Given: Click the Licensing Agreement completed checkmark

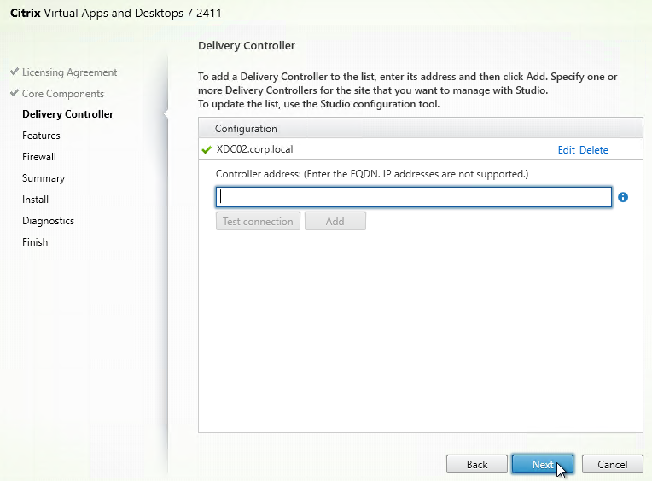Looking at the screenshot, I should [x=15, y=72].
